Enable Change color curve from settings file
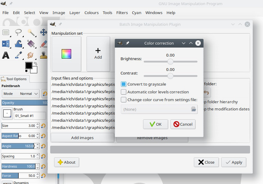Image resolution: width=263 pixels, height=184 pixels. tap(124, 100)
